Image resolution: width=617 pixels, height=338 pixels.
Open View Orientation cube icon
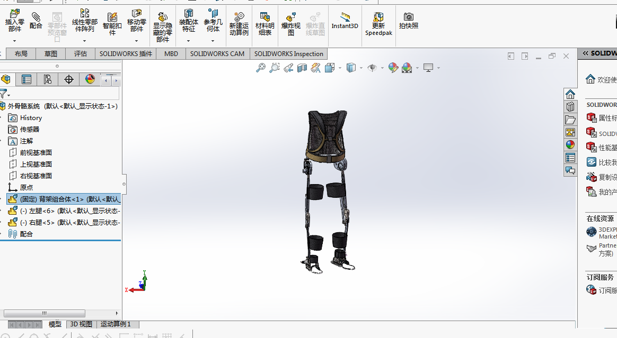[329, 68]
